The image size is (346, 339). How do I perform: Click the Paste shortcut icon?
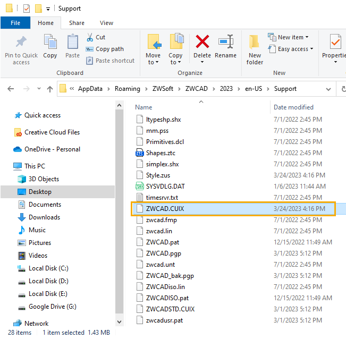tap(89, 61)
